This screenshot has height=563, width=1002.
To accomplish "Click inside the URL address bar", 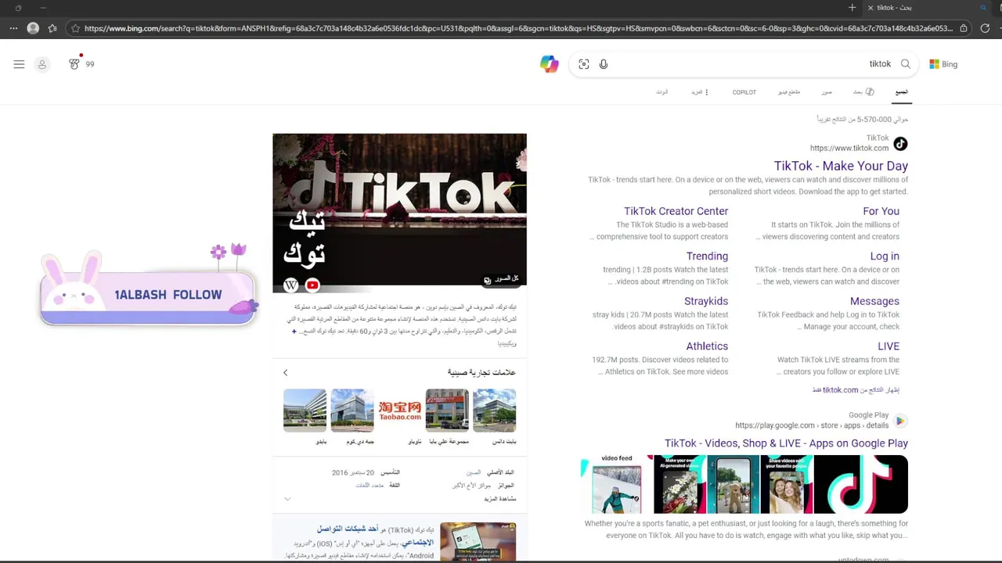I will tap(517, 28).
